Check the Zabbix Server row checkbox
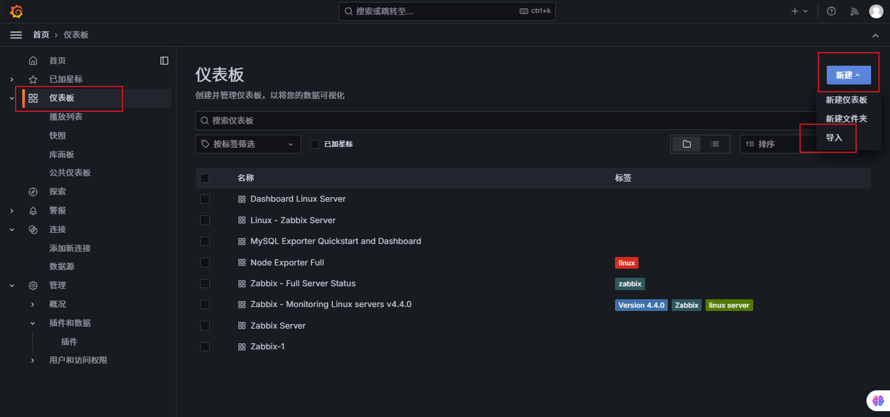Viewport: 890px width, 417px height. [x=205, y=326]
